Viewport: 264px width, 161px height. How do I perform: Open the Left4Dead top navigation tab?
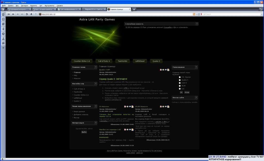[140, 61]
